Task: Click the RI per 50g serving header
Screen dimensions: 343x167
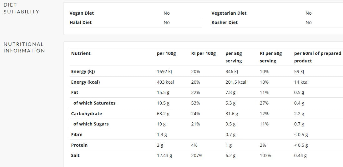Action: (x=271, y=57)
